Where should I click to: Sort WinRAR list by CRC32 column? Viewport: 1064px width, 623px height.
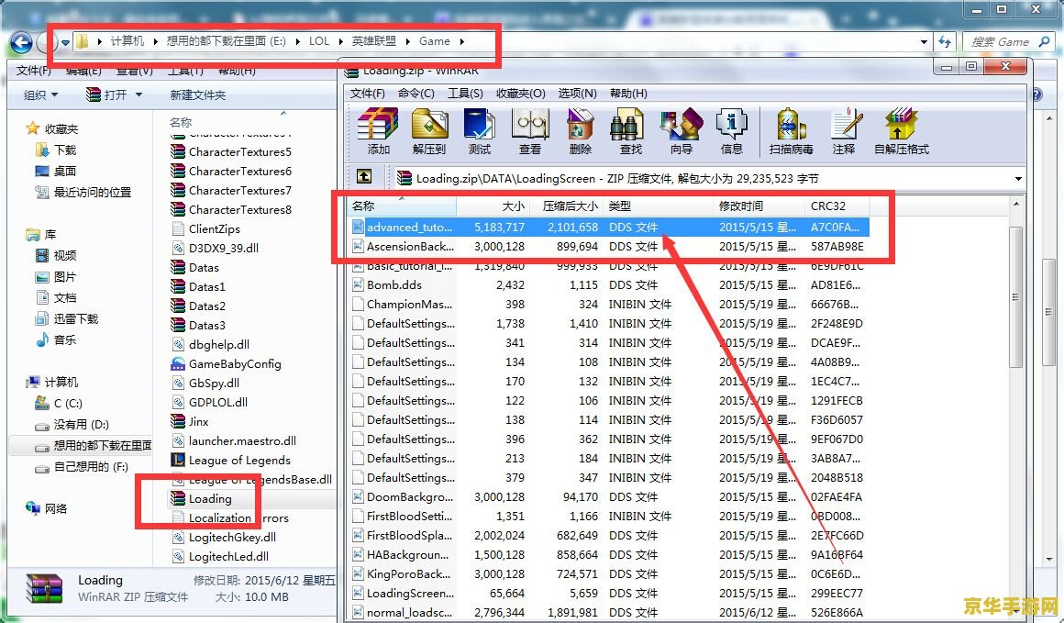tap(837, 206)
